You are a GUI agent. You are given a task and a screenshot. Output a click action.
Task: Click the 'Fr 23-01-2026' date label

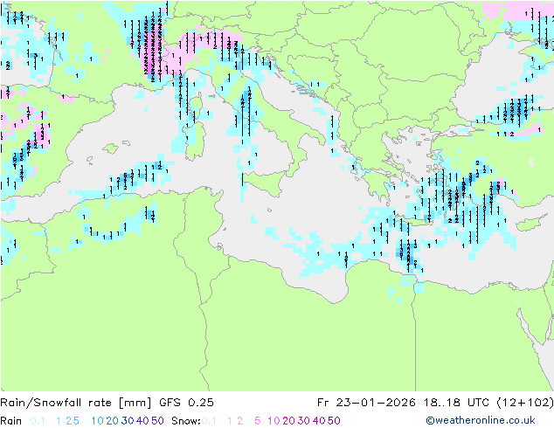coord(366,403)
